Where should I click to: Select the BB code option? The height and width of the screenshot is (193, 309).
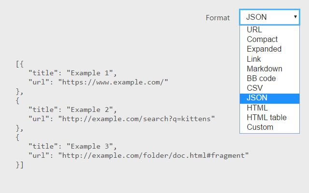tap(261, 78)
